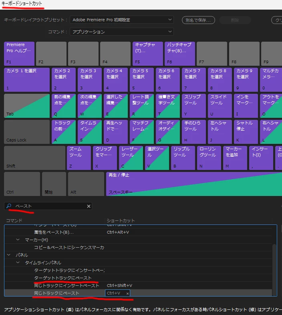The image size is (282, 315).
Task: Open the keyboard layout preset dropdown
Action: pyautogui.click(x=122, y=20)
